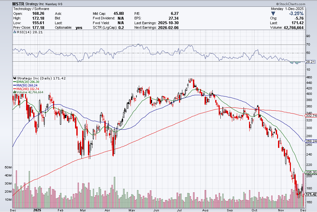
Task: Click the Volume 42,766,664 legend entry
Action: coord(30,92)
